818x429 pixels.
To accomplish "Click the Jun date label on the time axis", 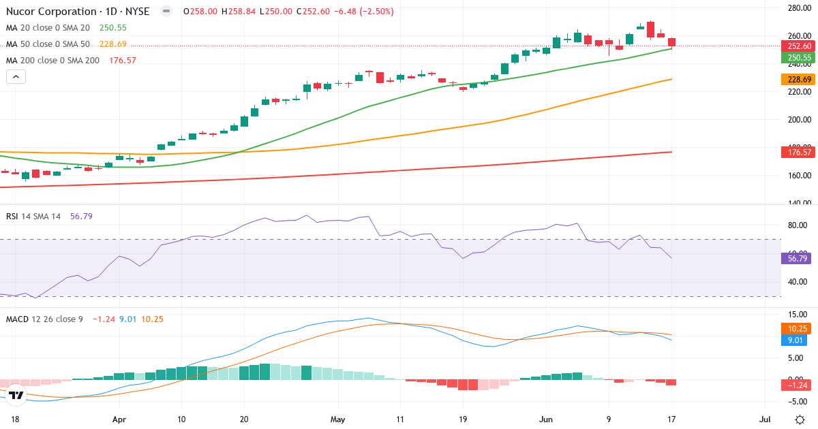I will [546, 419].
